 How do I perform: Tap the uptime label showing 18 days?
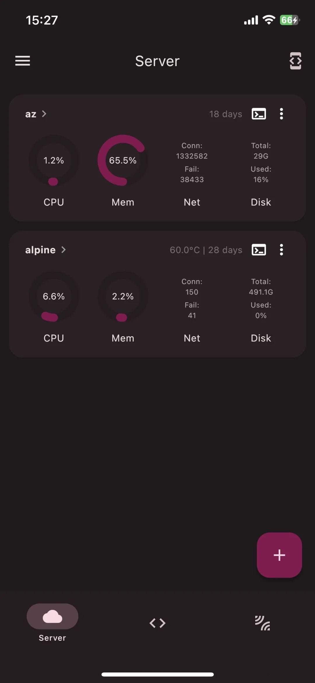(226, 114)
